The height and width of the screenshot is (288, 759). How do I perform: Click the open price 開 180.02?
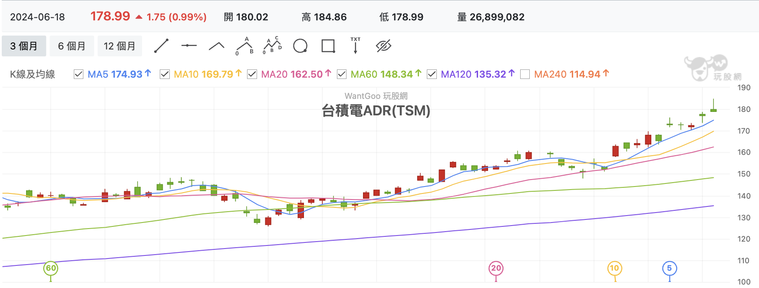[246, 17]
